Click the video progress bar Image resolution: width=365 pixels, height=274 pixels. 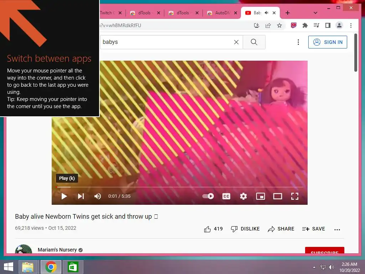click(180, 187)
